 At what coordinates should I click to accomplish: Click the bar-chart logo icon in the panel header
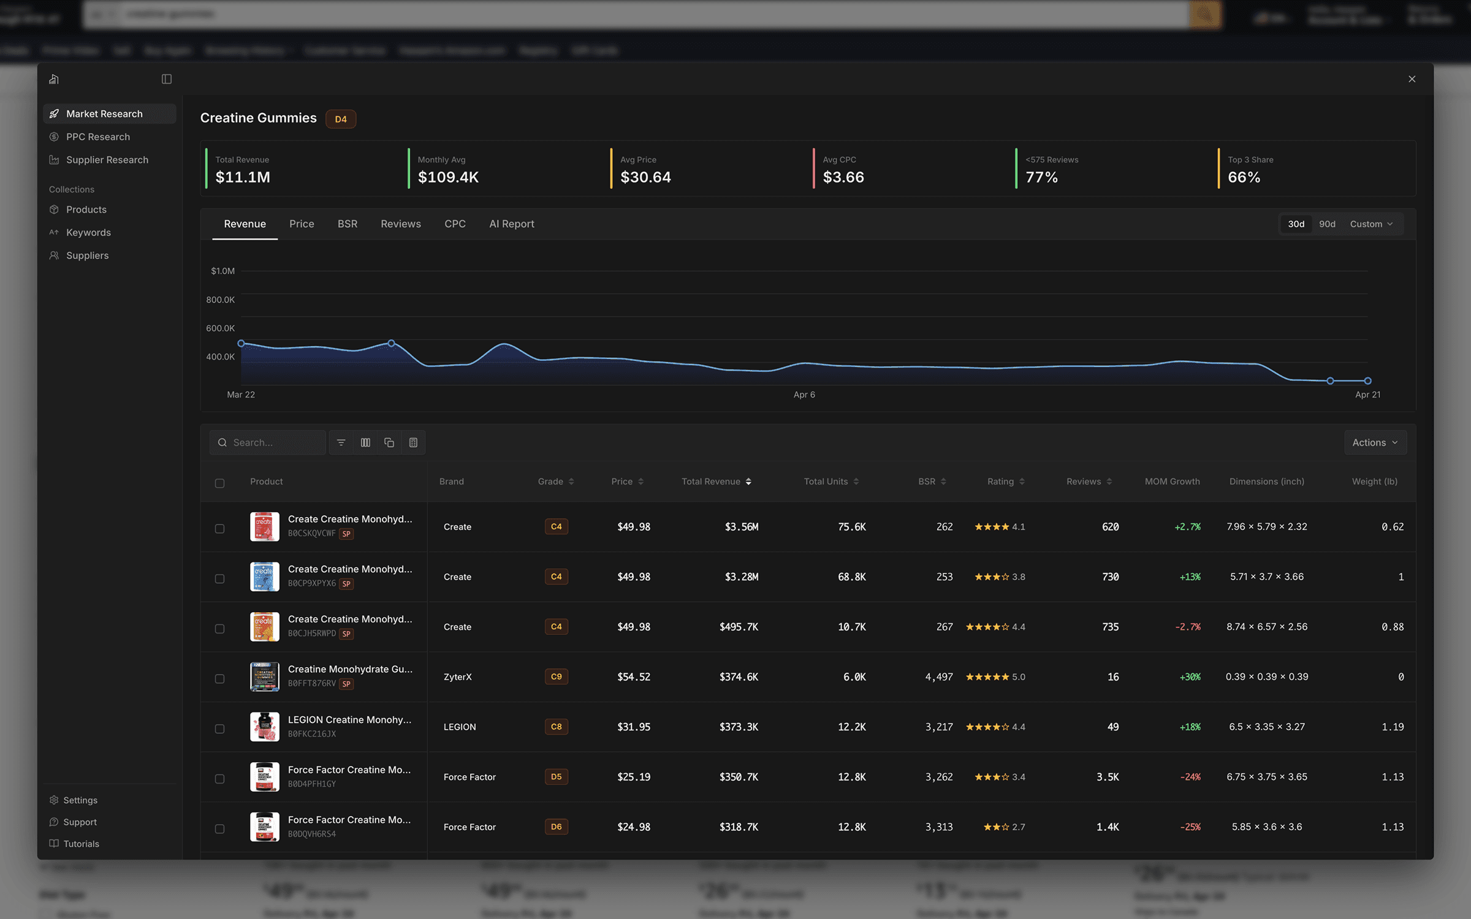[54, 79]
